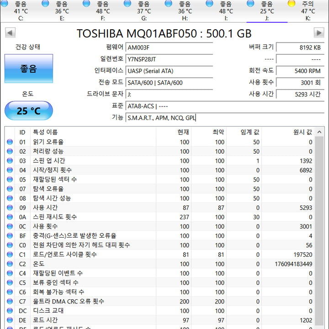Click features field S.M.A.R.T., APM, NCQ

coord(225,118)
